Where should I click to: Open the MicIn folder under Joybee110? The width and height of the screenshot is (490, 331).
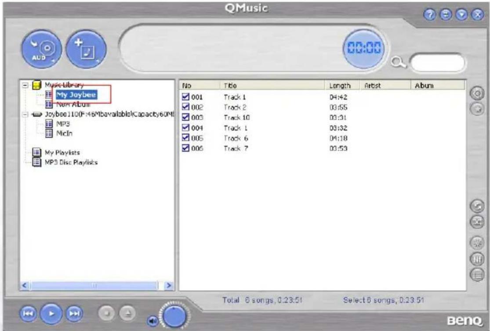click(x=64, y=133)
